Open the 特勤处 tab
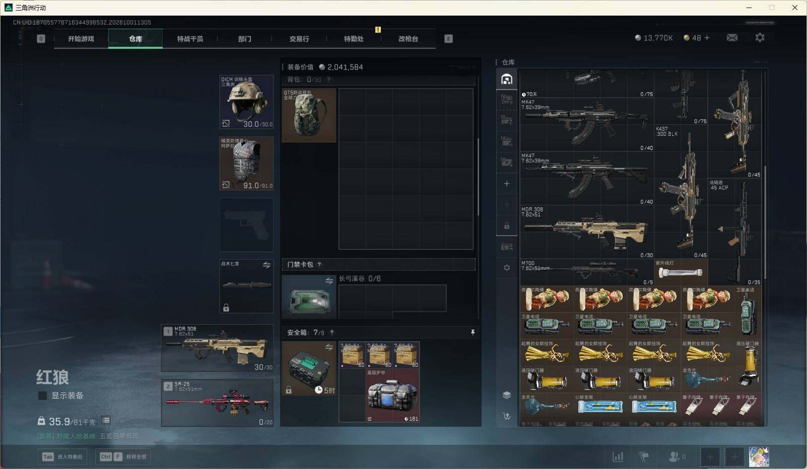 pyautogui.click(x=354, y=39)
